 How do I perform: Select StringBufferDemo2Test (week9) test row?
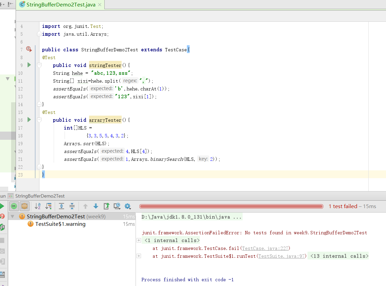(72, 217)
